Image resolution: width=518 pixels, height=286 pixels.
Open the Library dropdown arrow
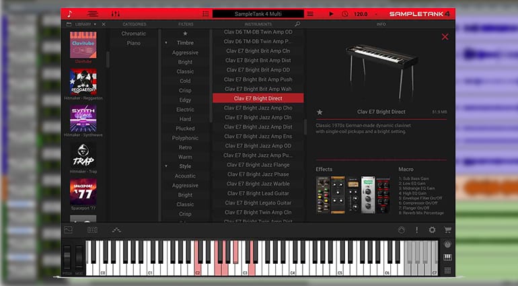[x=95, y=24]
